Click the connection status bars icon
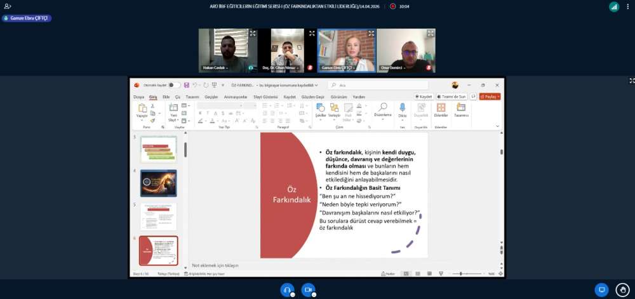The height and width of the screenshot is (299, 635). tap(614, 6)
